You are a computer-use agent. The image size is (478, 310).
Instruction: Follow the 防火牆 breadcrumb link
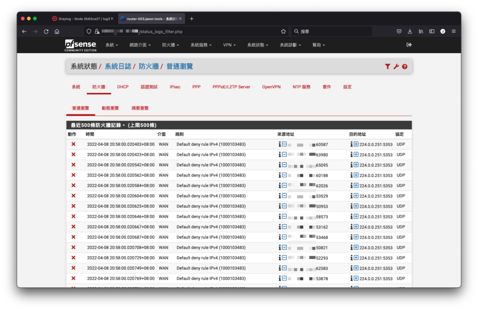click(x=149, y=66)
